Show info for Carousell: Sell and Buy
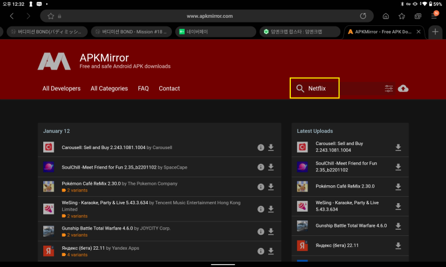Image resolution: width=446 pixels, height=267 pixels. [261, 147]
